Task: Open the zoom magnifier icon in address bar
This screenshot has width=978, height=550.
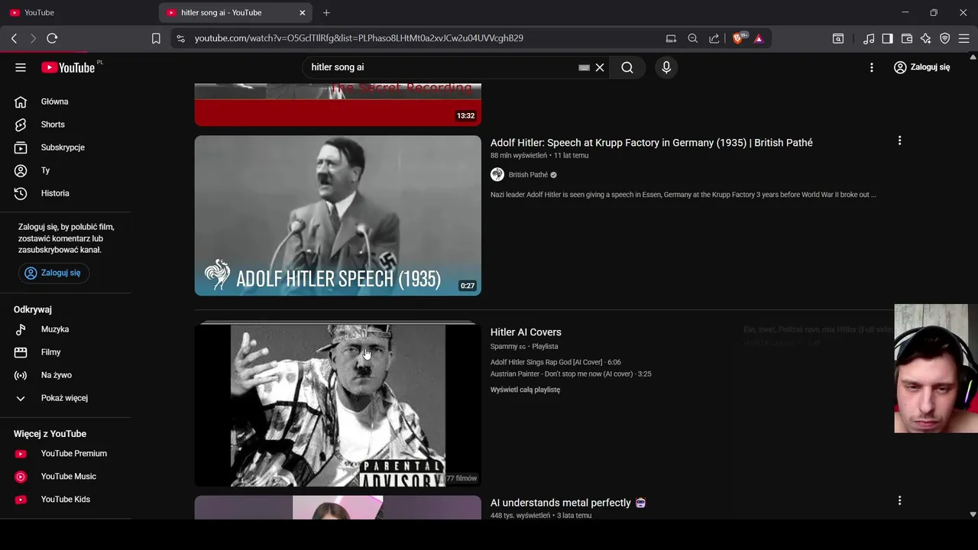Action: [692, 38]
